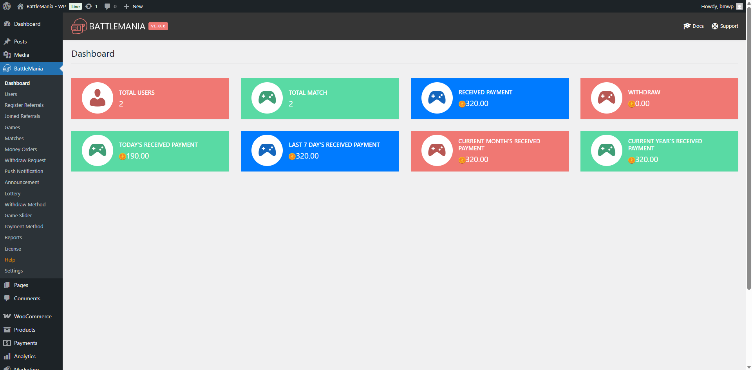This screenshot has width=752, height=370.
Task: Click the Comments icon in sidebar
Action: tap(7, 298)
